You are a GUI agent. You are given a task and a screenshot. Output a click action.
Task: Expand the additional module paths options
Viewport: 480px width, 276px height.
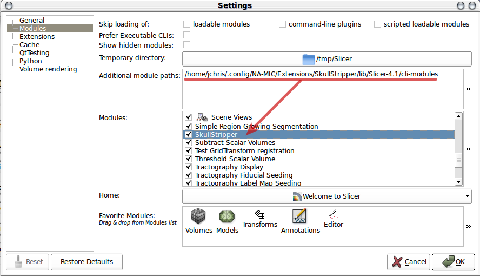pyautogui.click(x=468, y=89)
